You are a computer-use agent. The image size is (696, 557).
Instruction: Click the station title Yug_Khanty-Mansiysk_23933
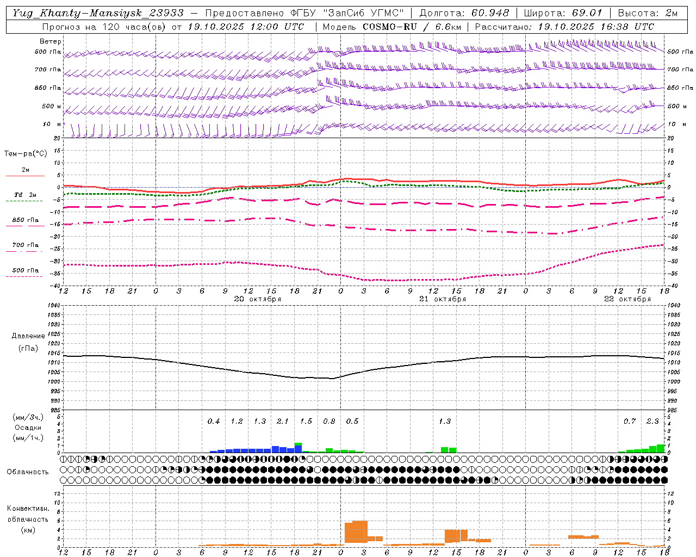coord(98,13)
